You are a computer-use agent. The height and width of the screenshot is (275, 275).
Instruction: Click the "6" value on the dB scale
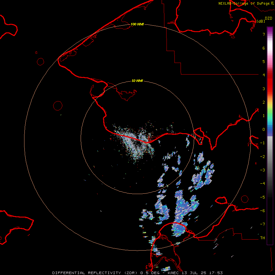click(264, 48)
